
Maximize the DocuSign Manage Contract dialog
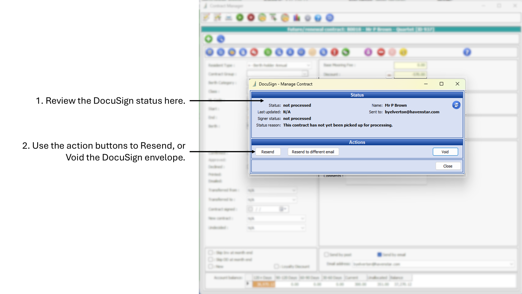(441, 84)
